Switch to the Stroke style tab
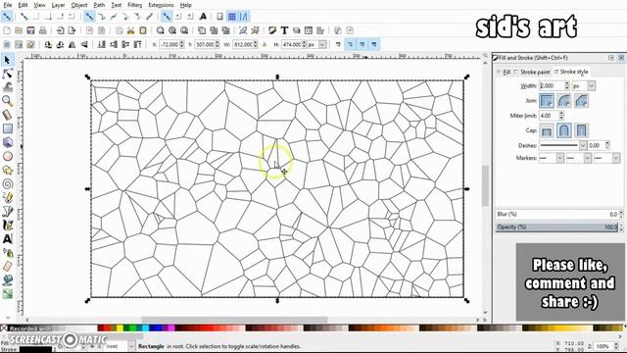This screenshot has width=627, height=353. 571,72
